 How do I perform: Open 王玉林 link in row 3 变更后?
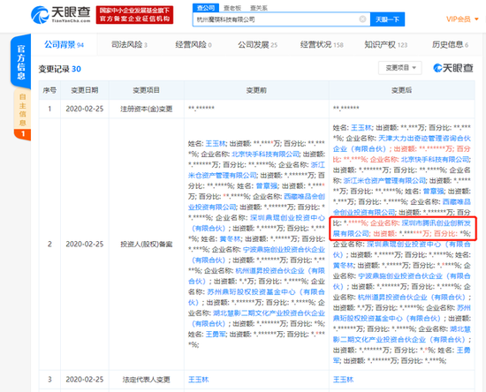point(343,380)
